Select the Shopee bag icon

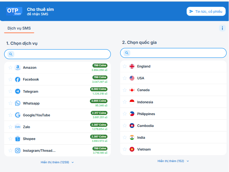18,139
